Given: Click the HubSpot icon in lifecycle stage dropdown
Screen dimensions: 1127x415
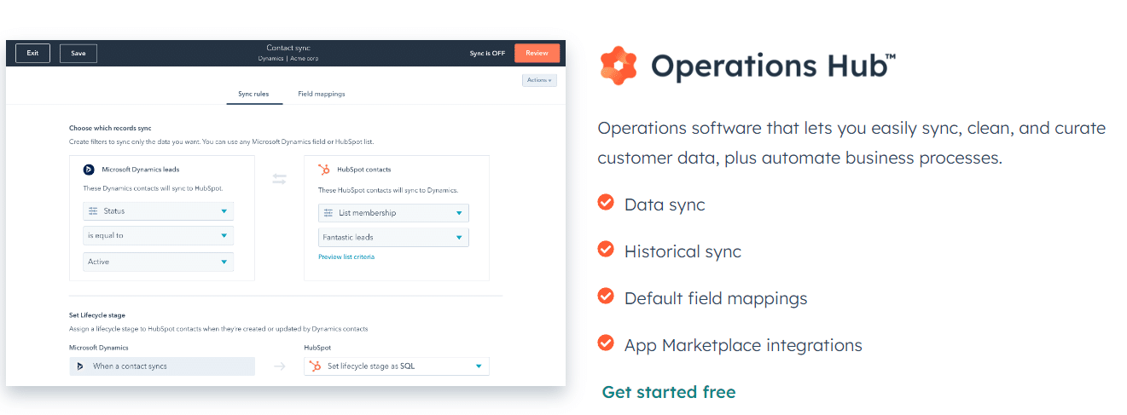Looking at the screenshot, I should [x=316, y=366].
